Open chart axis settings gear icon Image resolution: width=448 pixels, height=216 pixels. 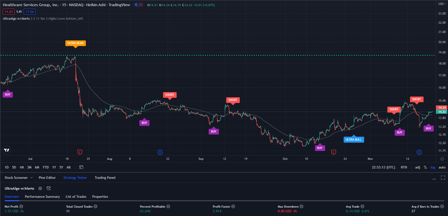point(442,159)
